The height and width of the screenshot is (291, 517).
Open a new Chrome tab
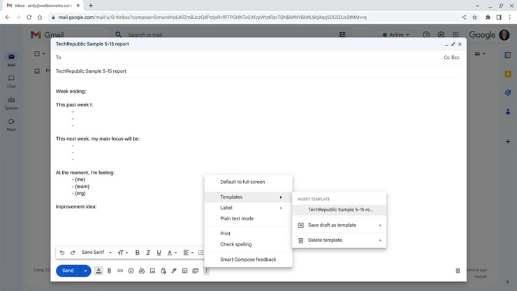(x=91, y=6)
